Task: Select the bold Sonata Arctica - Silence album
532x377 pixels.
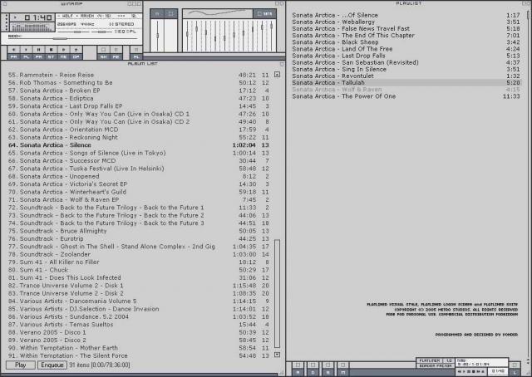Action: pos(139,145)
